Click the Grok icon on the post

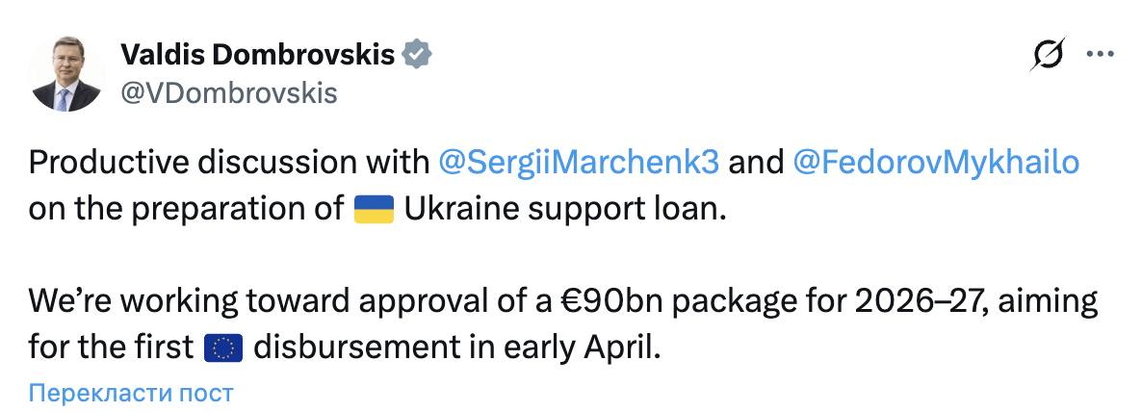(x=1048, y=56)
